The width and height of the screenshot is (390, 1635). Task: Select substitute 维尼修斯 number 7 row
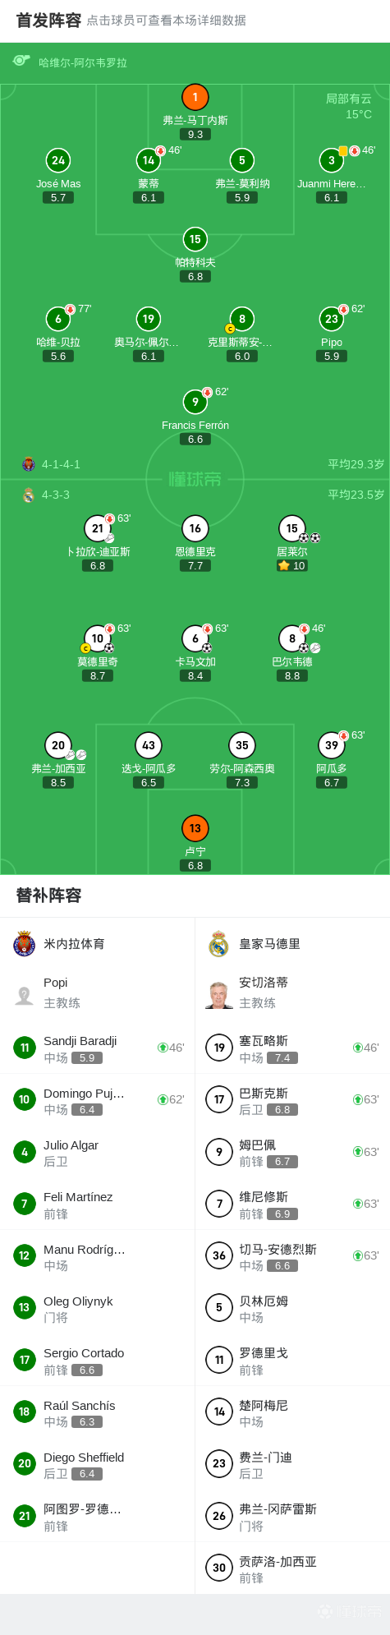pyautogui.click(x=292, y=1204)
